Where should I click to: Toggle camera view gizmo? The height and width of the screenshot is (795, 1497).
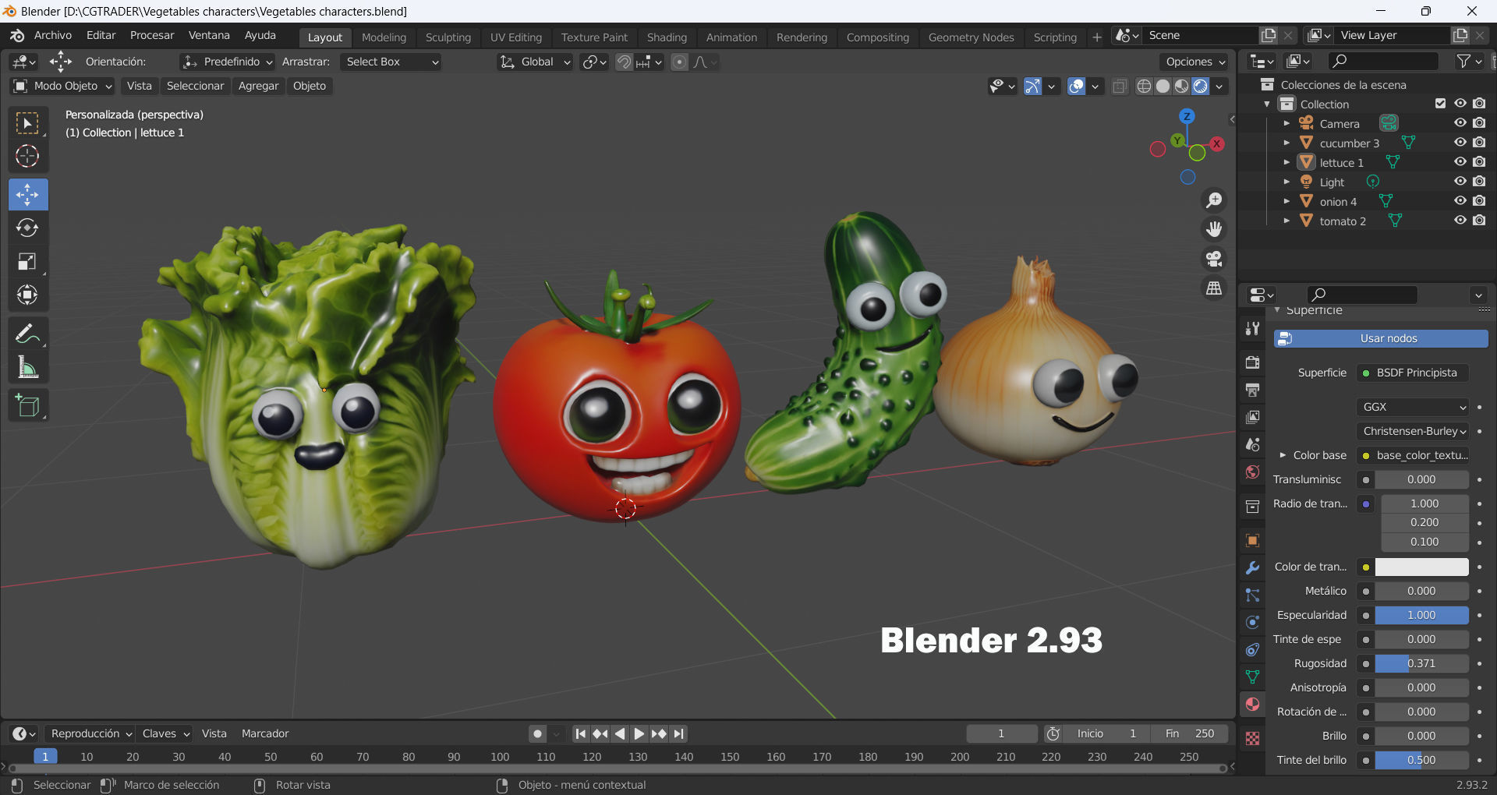pyautogui.click(x=1214, y=259)
